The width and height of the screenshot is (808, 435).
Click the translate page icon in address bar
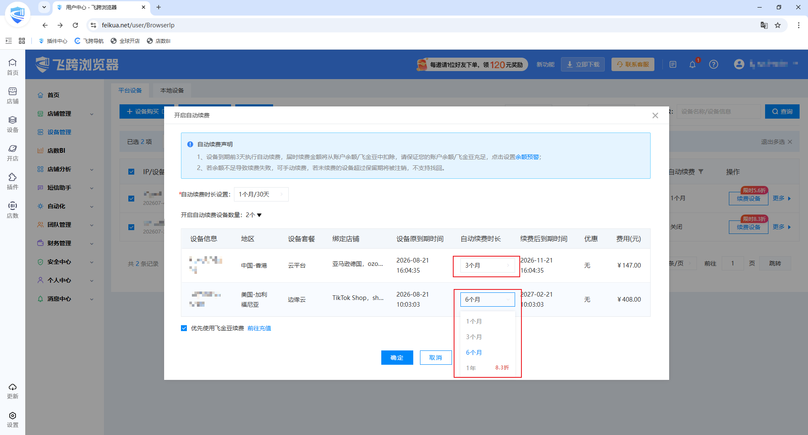[x=764, y=25]
